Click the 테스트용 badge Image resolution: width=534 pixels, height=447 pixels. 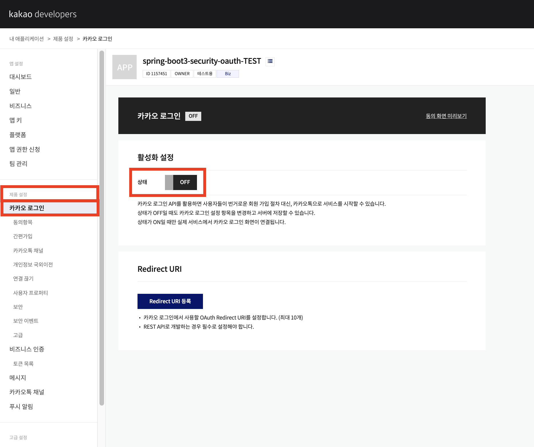[205, 74]
